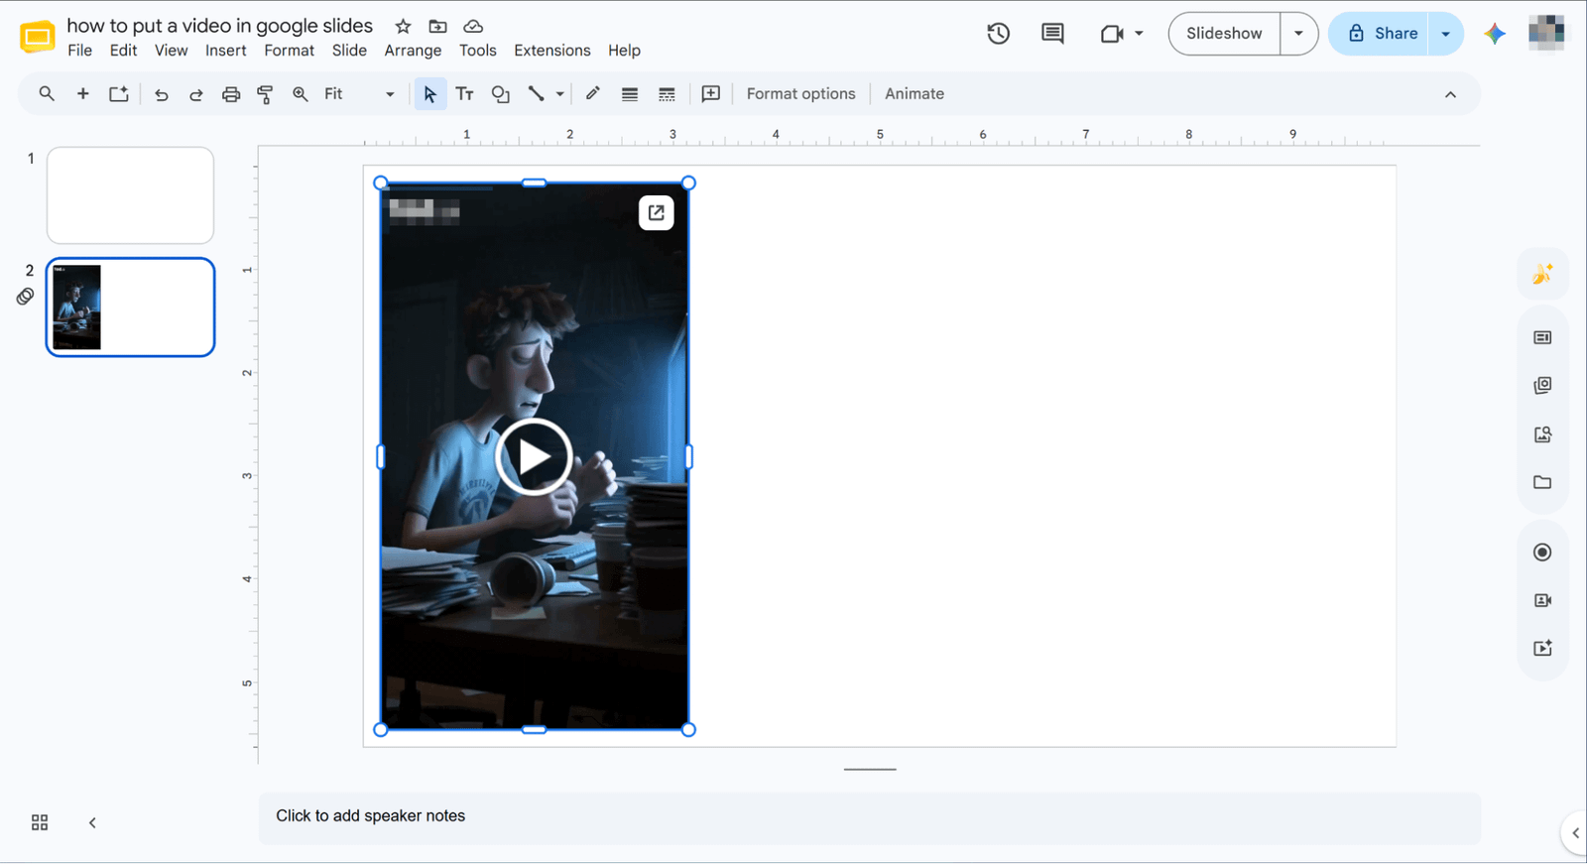Play the video on the slide

coord(534,457)
